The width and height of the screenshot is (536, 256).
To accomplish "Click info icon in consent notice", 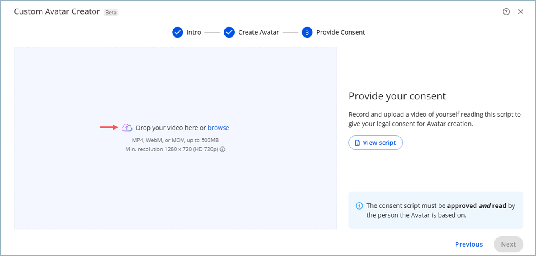I will (x=359, y=206).
